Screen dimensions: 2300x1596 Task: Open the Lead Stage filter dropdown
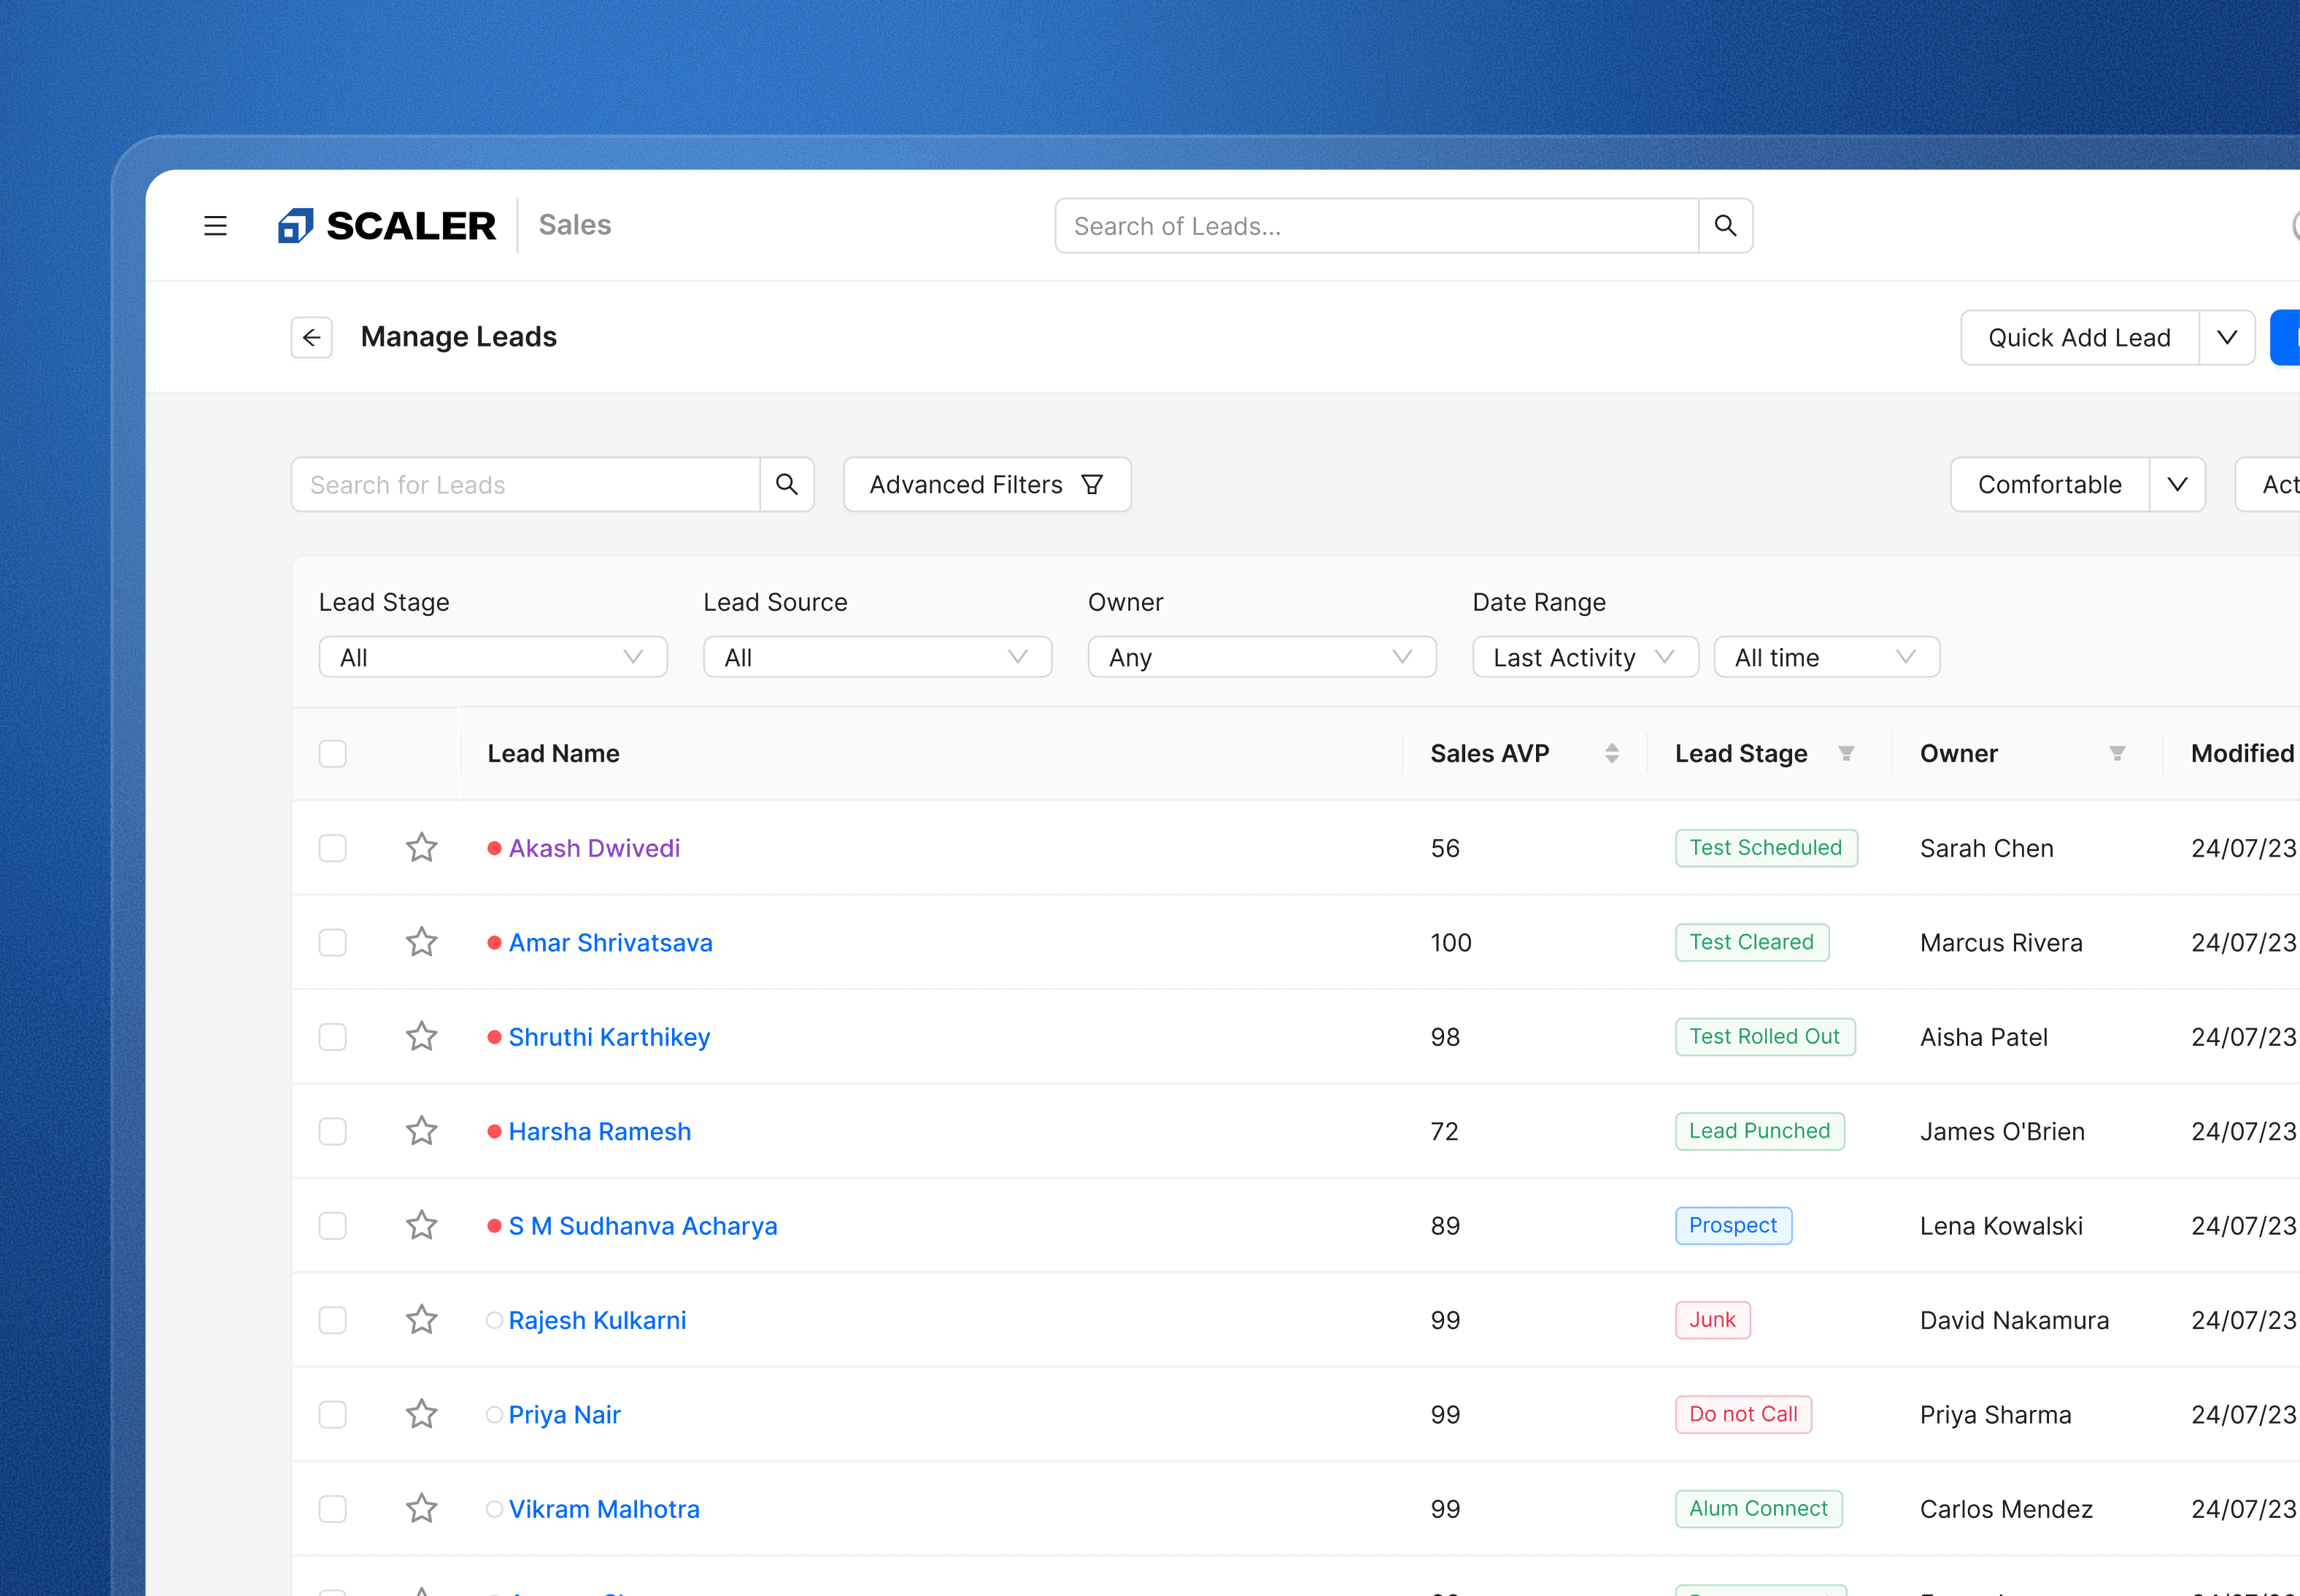[x=493, y=657]
